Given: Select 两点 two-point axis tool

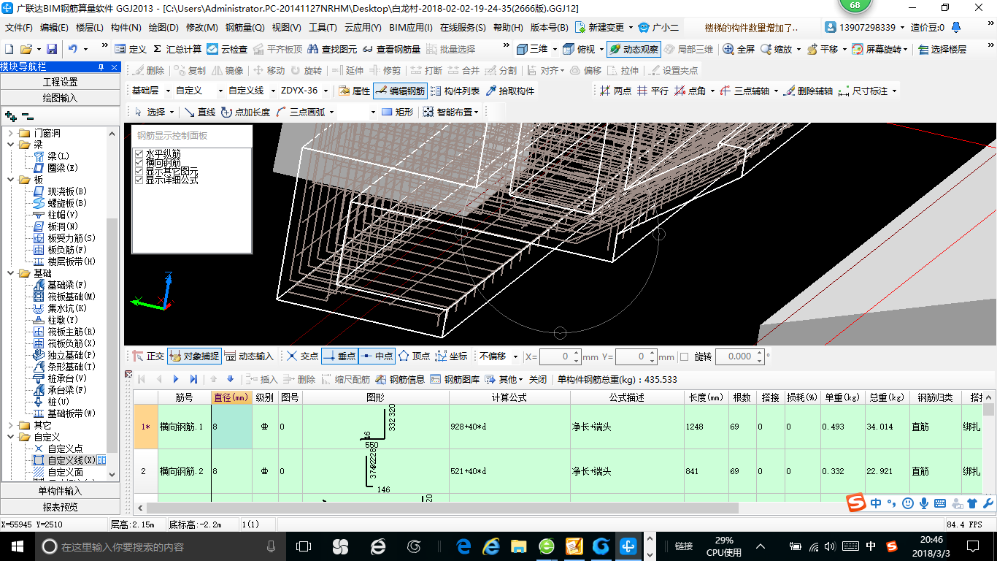Looking at the screenshot, I should coord(615,91).
